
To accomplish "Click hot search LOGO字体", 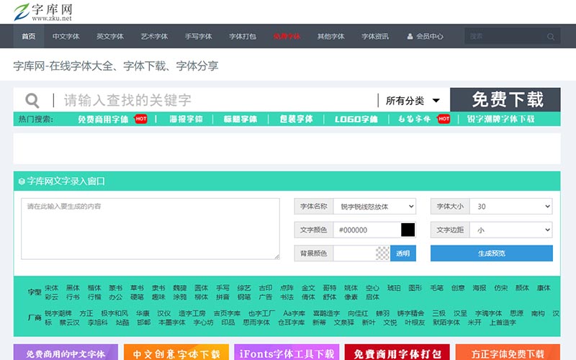I will 356,119.
